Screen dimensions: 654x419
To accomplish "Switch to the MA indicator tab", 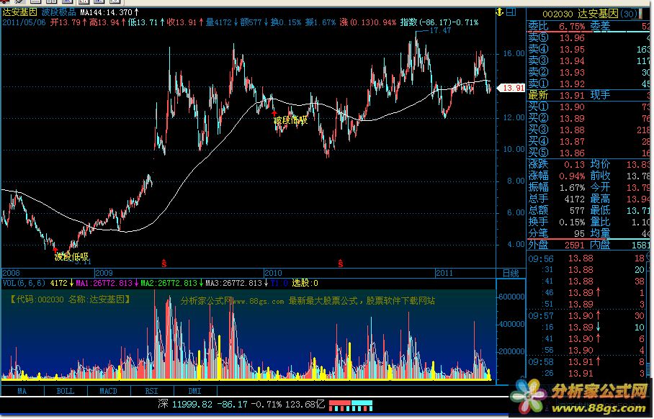I will 22,391.
